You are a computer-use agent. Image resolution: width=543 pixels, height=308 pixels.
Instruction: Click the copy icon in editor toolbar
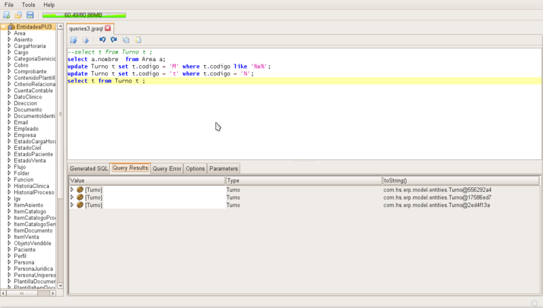(126, 40)
